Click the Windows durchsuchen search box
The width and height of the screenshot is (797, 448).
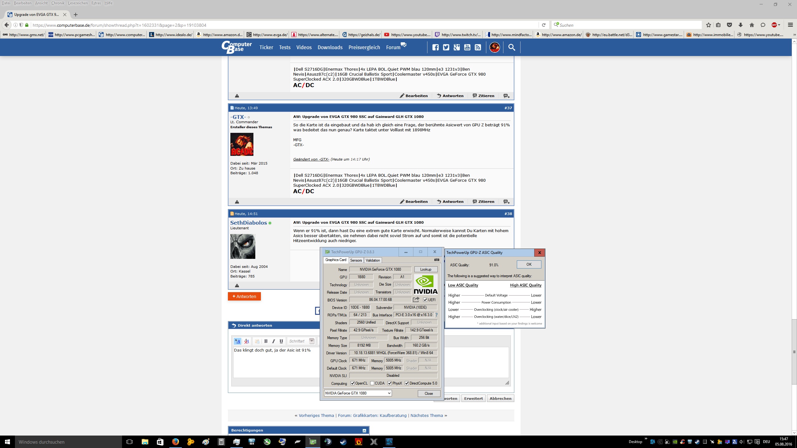[x=68, y=442]
